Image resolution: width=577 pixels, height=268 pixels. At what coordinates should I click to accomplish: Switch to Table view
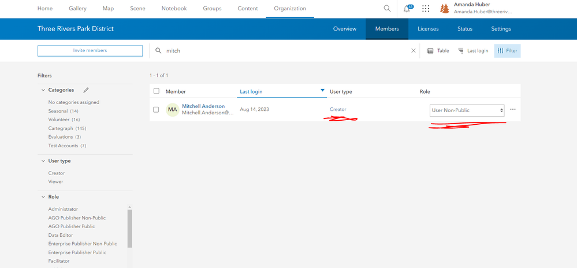438,51
